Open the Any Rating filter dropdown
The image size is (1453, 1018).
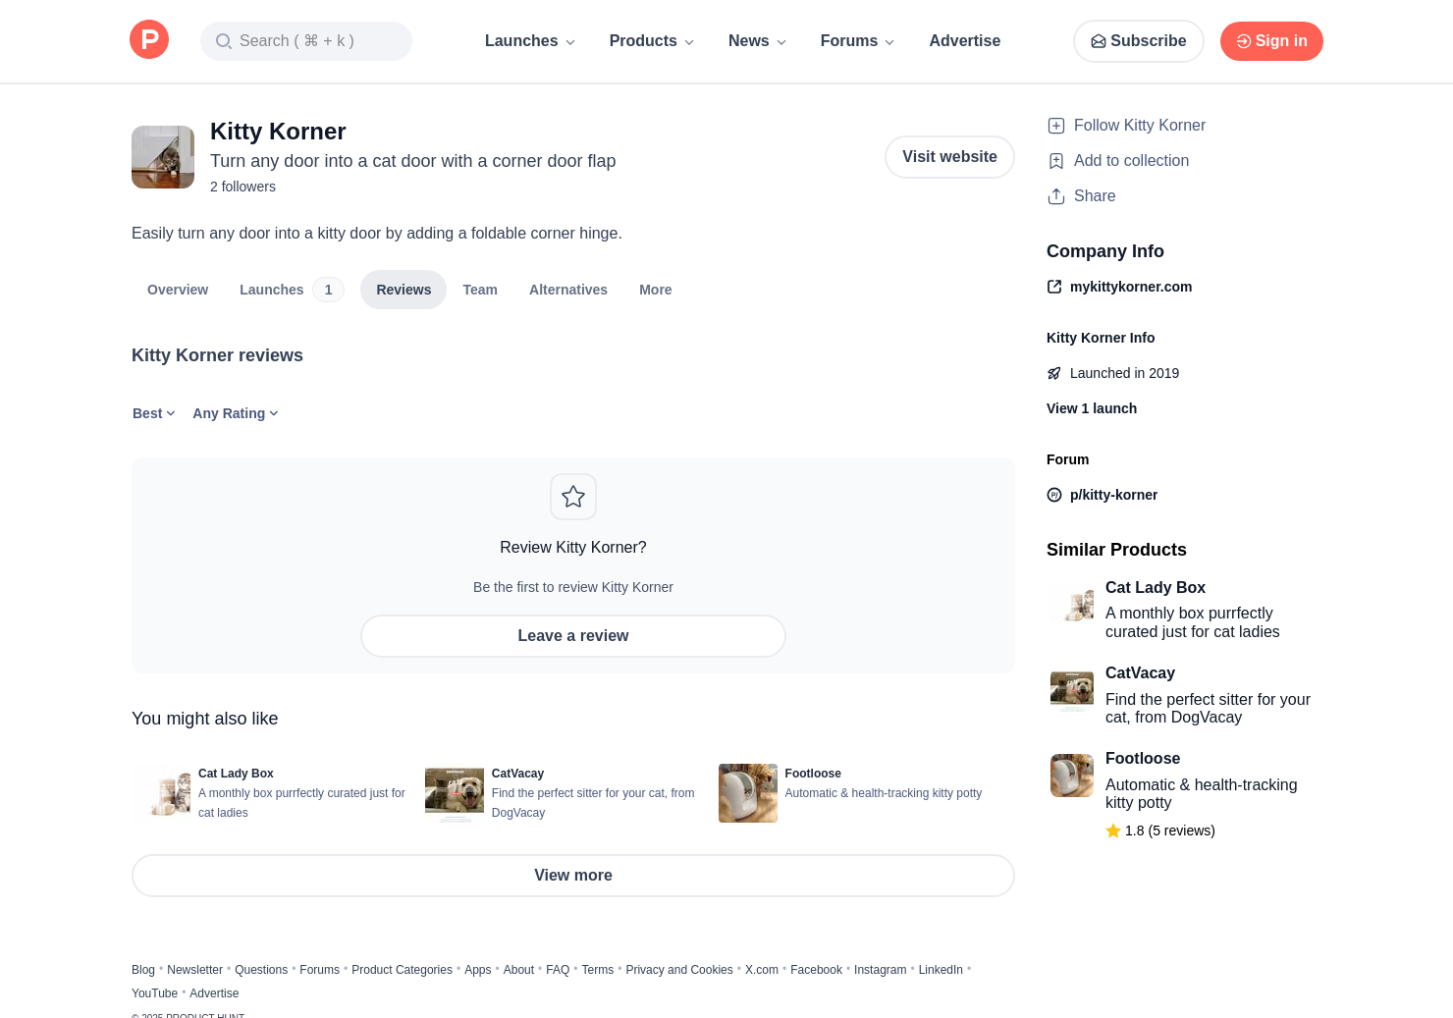(236, 413)
